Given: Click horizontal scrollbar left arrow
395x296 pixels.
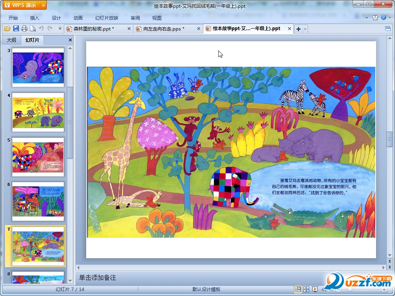Looking at the screenshot, I should (x=78, y=267).
